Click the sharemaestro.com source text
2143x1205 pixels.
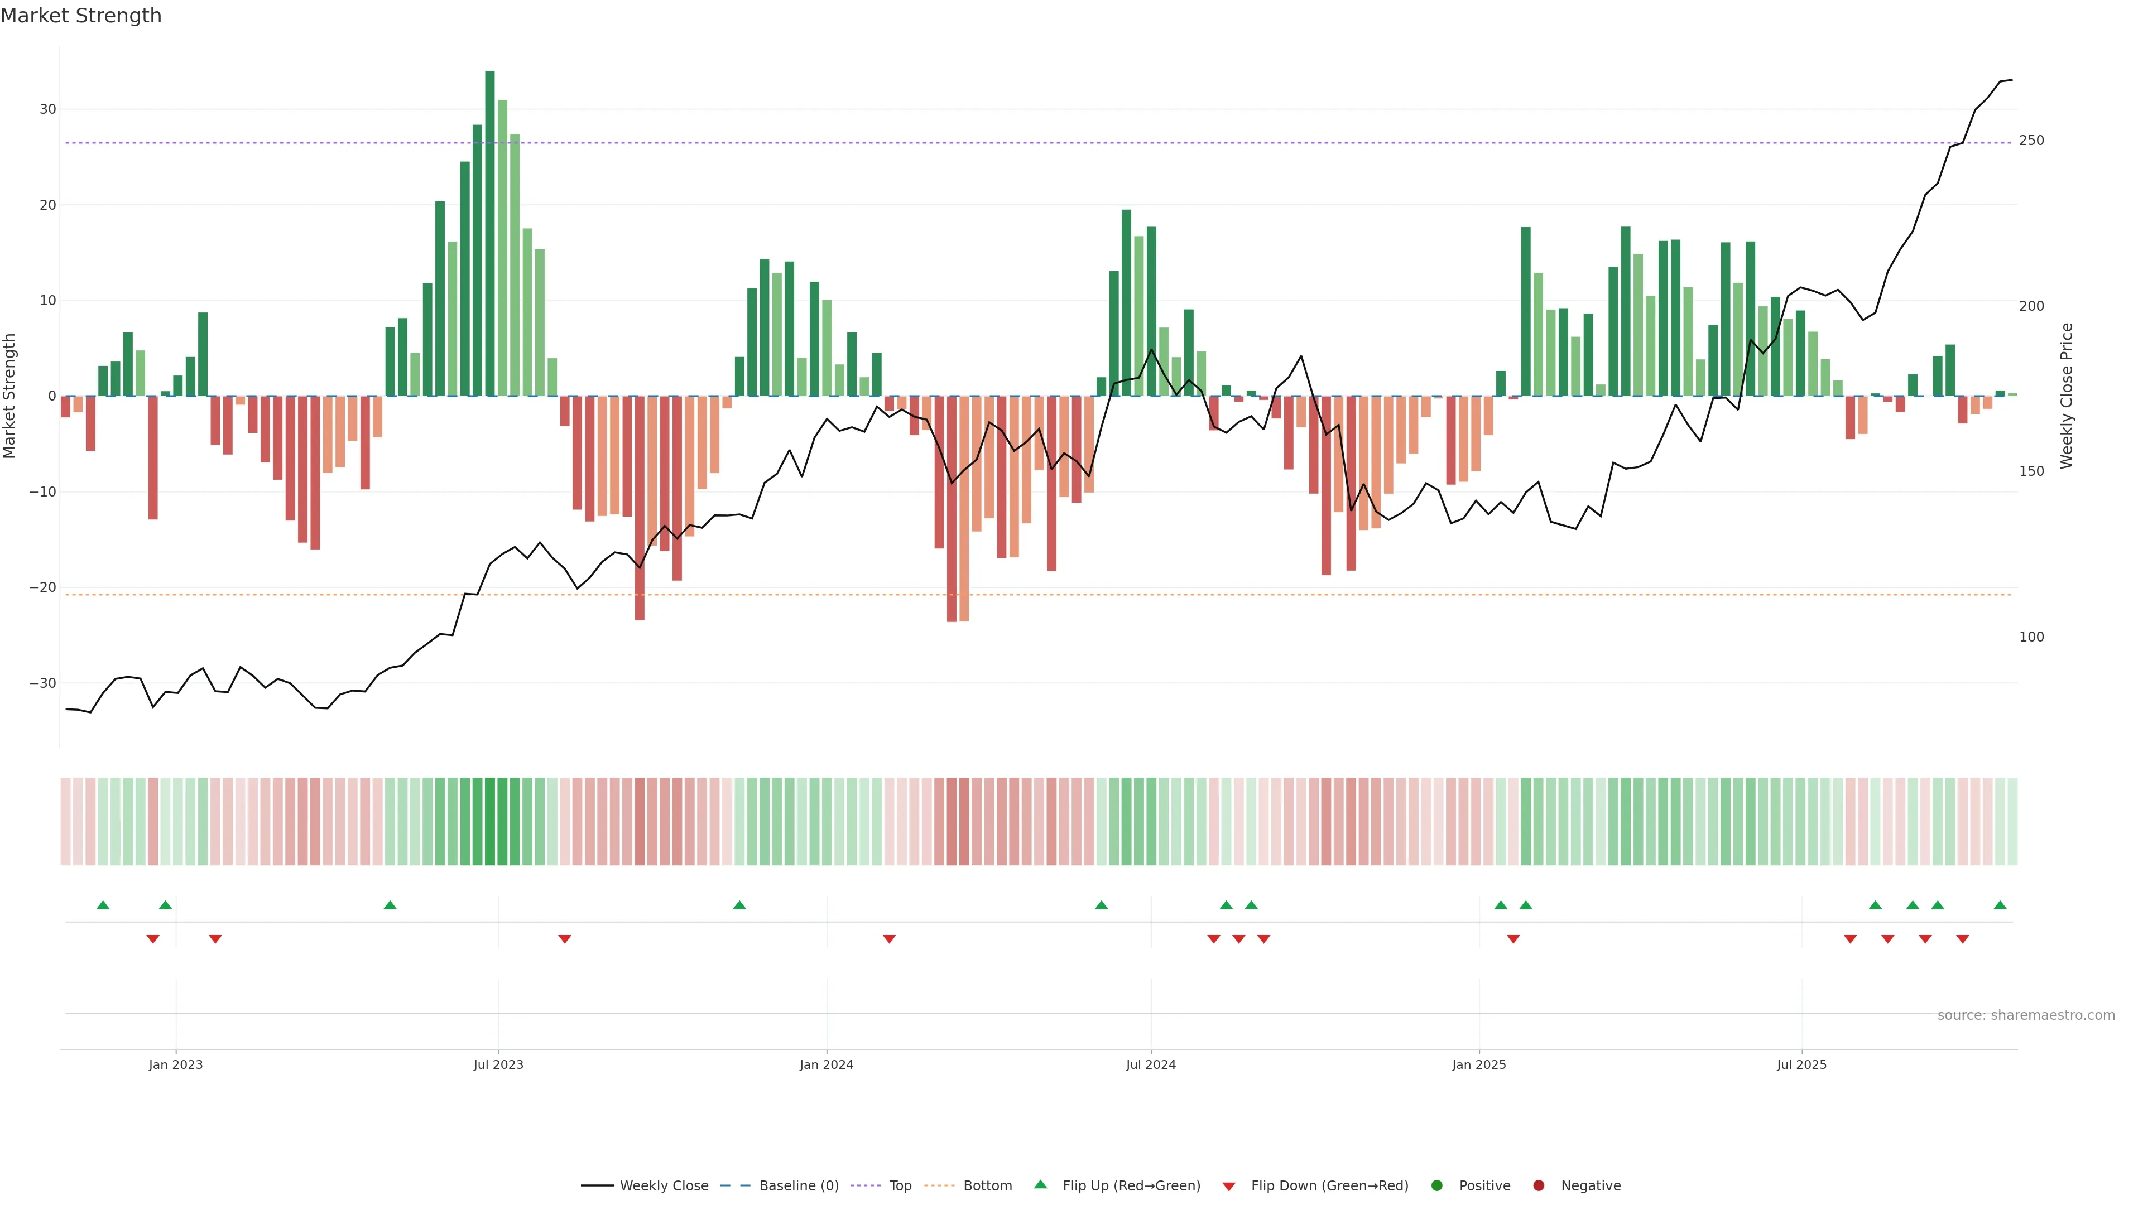[2026, 1015]
